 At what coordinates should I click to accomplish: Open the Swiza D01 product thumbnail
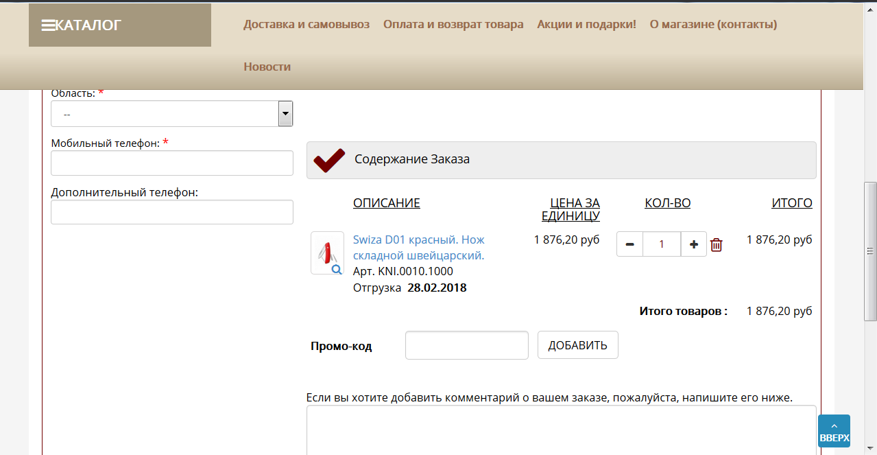pyautogui.click(x=327, y=253)
